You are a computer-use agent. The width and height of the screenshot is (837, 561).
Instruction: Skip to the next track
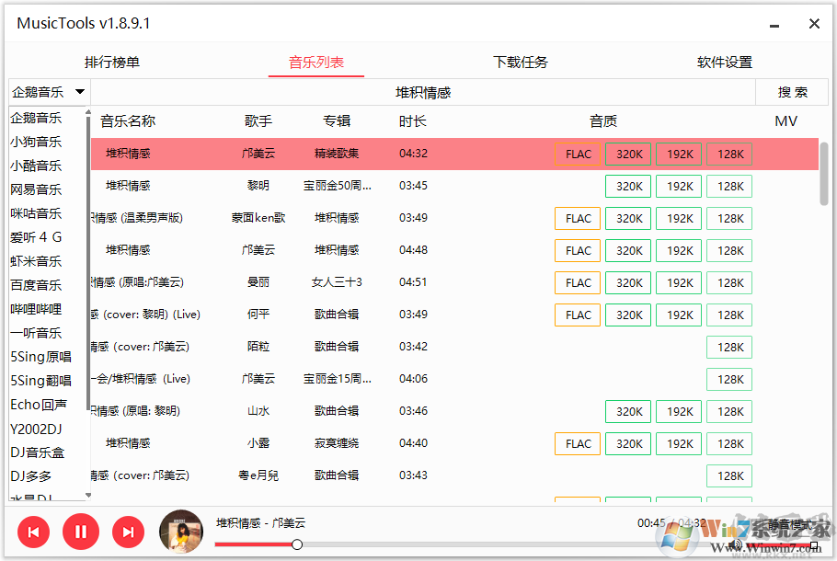[x=128, y=532]
